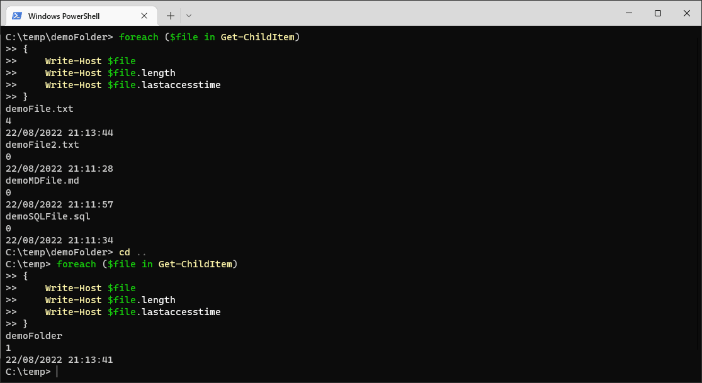Click the PowerShell icon on the active tab
The height and width of the screenshot is (383, 702).
(x=18, y=14)
